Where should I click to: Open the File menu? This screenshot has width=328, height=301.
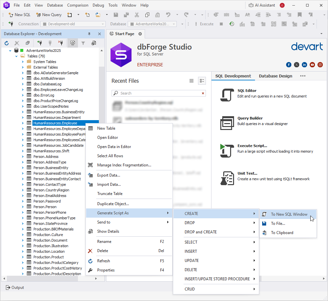point(17,5)
